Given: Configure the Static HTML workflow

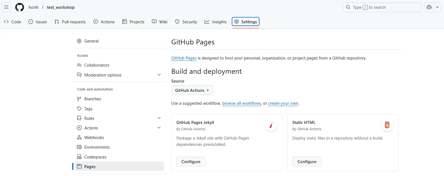Looking at the screenshot, I should pyautogui.click(x=307, y=162).
